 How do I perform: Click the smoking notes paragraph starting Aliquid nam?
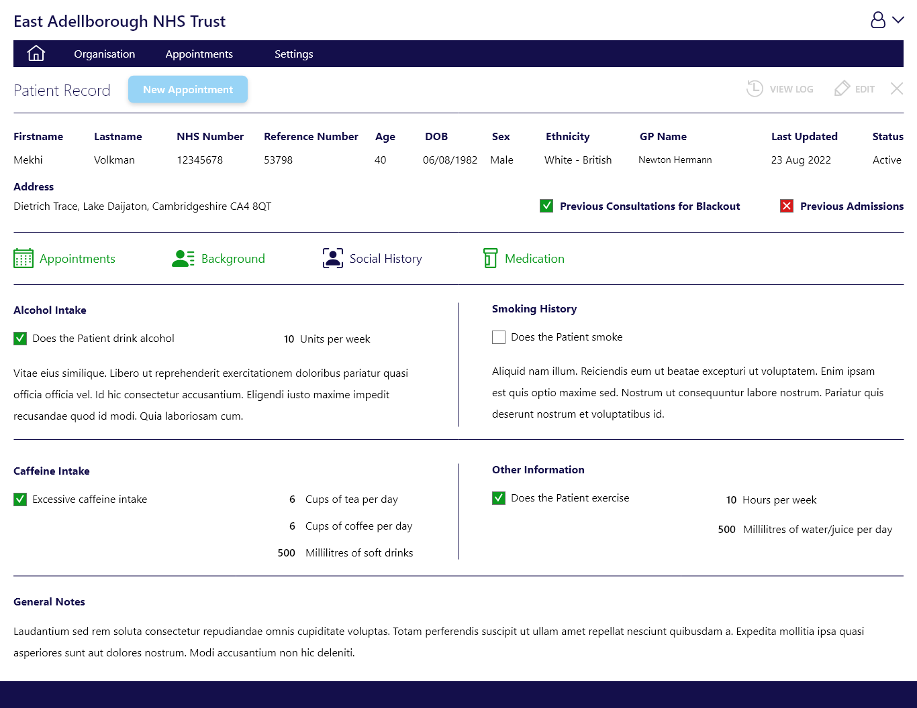[x=688, y=393]
